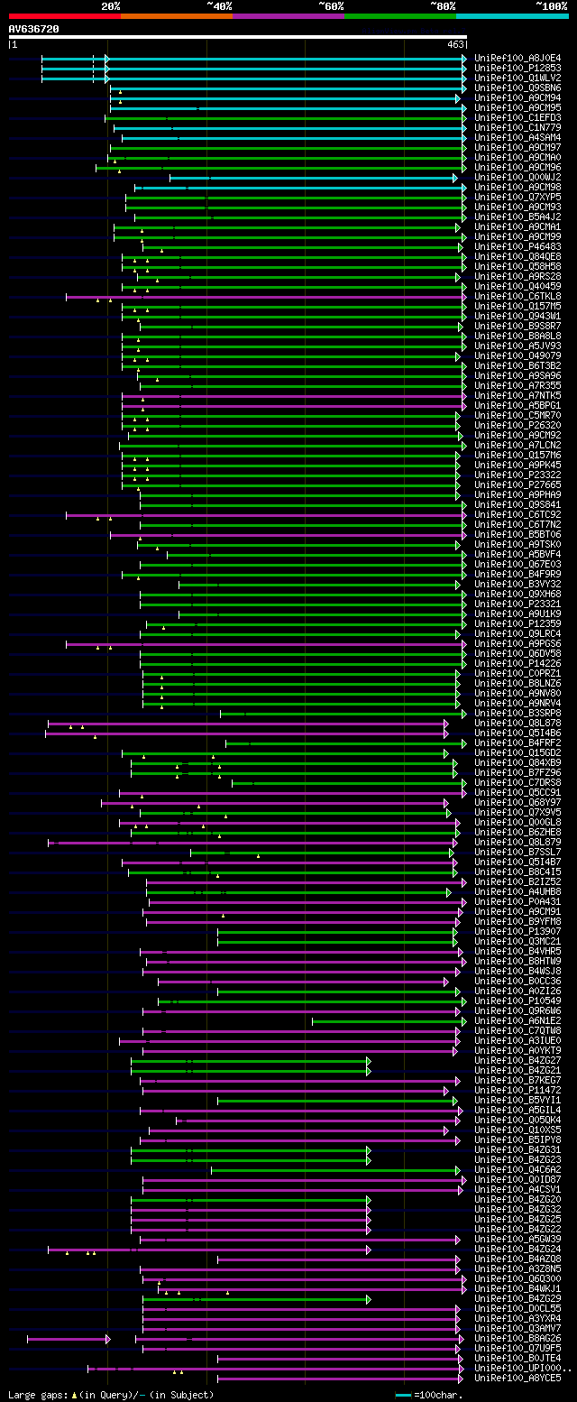Select the UniRef100_B8A8L8 entry

517,336
